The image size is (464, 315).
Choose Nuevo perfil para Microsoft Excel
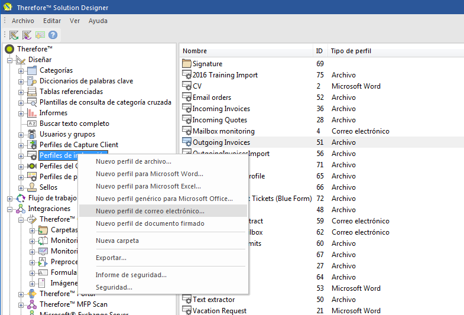point(163,186)
